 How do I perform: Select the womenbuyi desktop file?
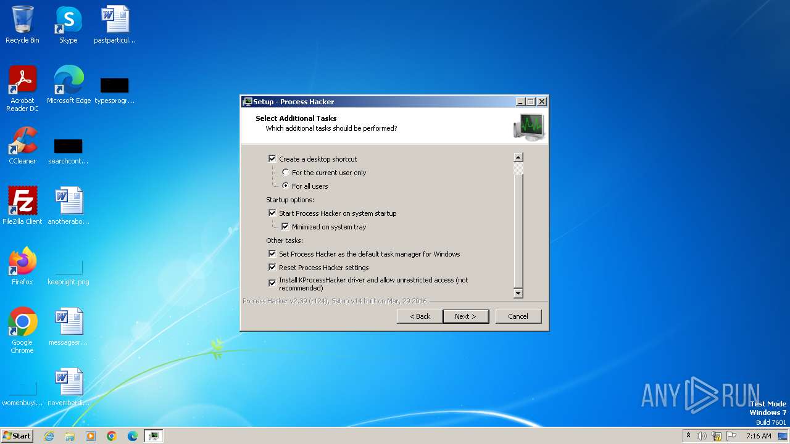[22, 394]
